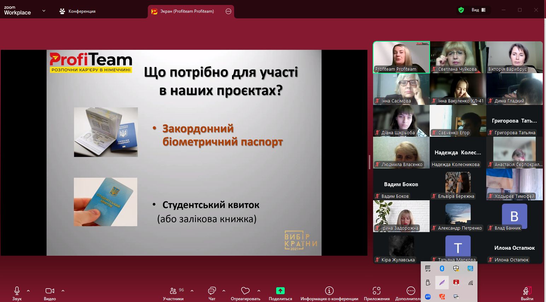Select Кіра Жулавська participant tile
Viewport: 546px width, 302px height.
coord(401,248)
